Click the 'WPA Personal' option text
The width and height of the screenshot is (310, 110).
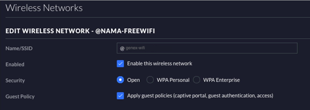tap(173, 80)
